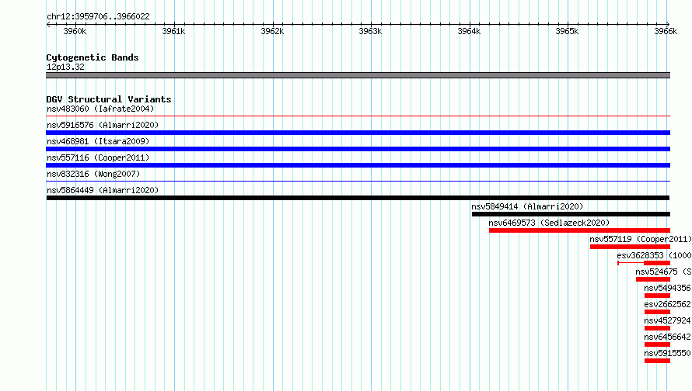
Task: Click the right arrowhead of the ruler
Action: (x=668, y=24)
